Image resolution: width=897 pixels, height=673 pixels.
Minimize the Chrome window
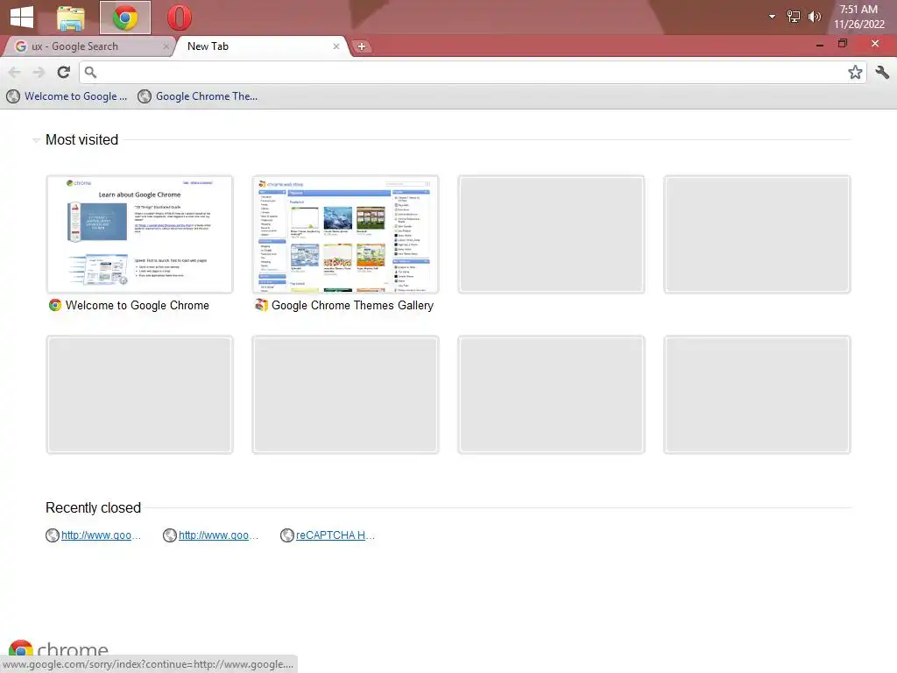820,44
